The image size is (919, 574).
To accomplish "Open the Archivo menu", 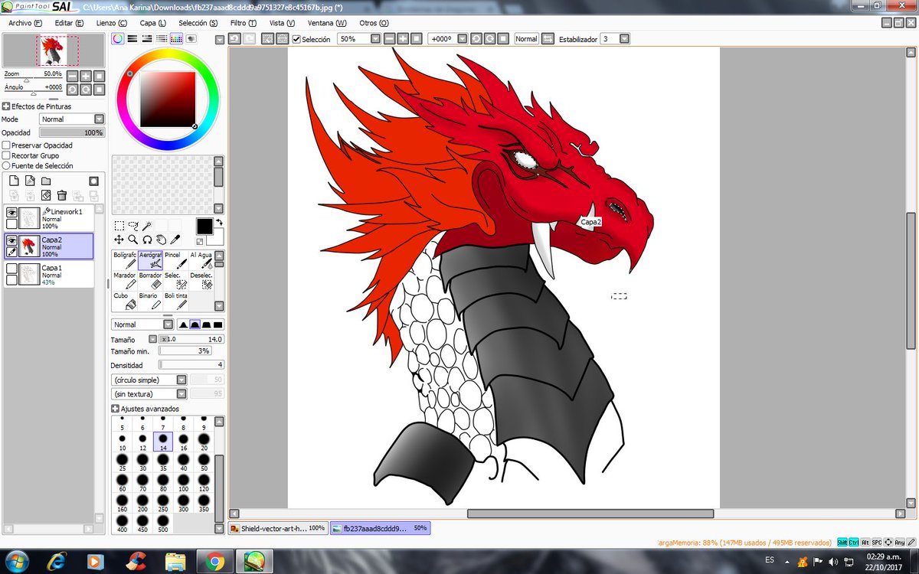I will [x=25, y=23].
